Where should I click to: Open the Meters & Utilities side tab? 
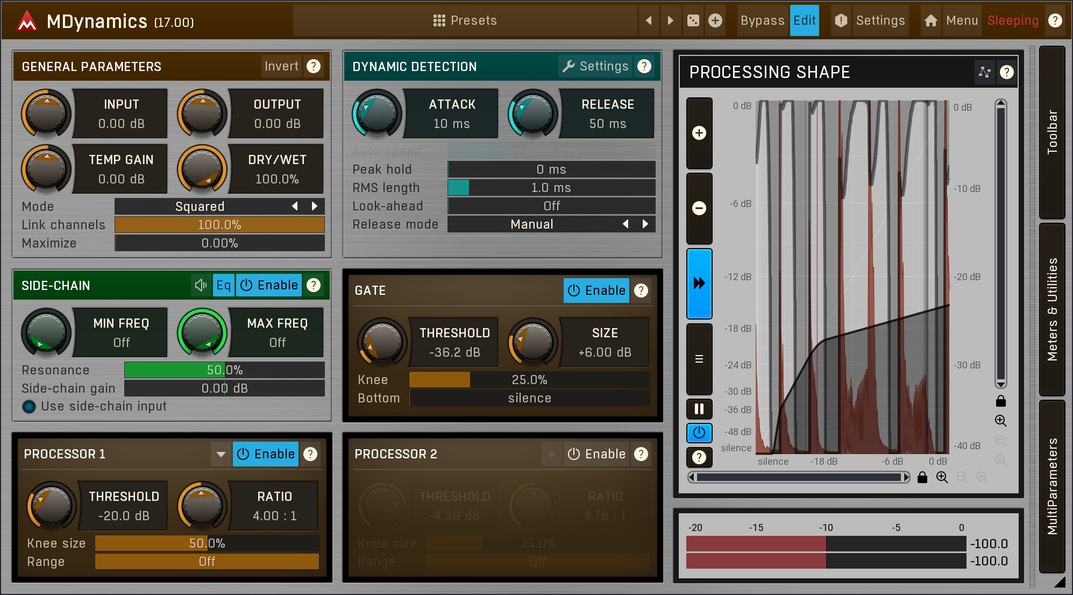coord(1052,309)
